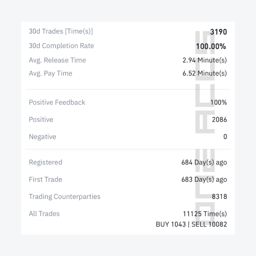256x256 pixels.
Task: Click the Positive Feedback label
Action: pyautogui.click(x=57, y=102)
